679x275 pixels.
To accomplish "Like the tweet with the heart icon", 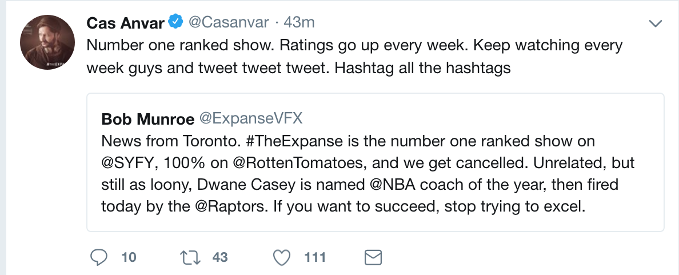I will tap(282, 258).
